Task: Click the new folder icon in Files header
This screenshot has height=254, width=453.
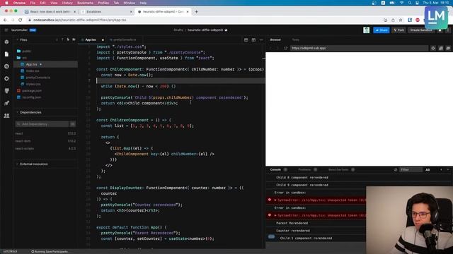Action: pos(74,40)
